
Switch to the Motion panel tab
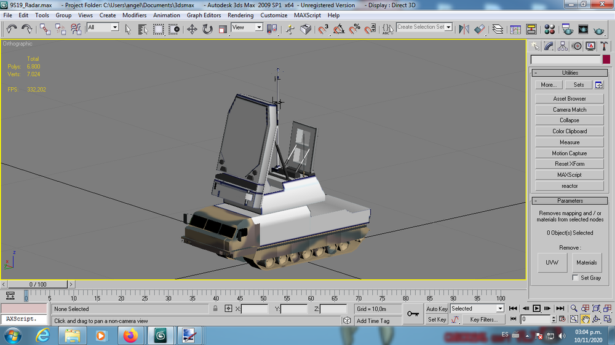[577, 46]
